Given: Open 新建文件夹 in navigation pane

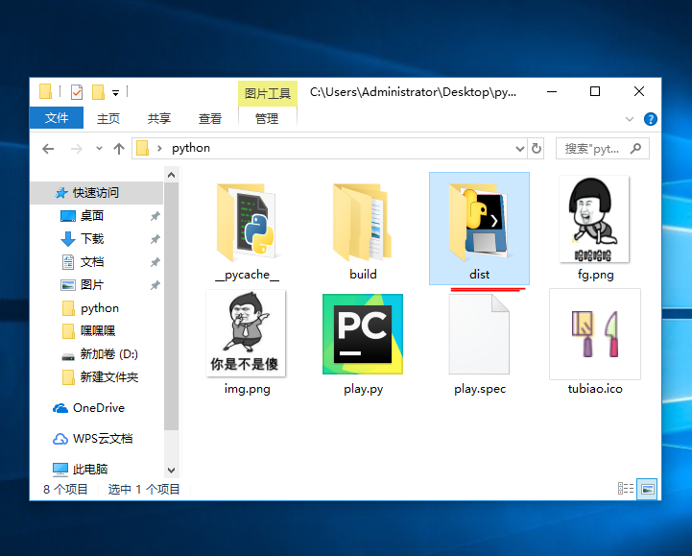Looking at the screenshot, I should [x=109, y=376].
